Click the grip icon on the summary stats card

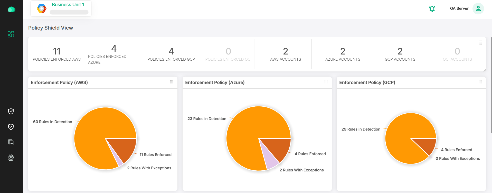point(480,43)
